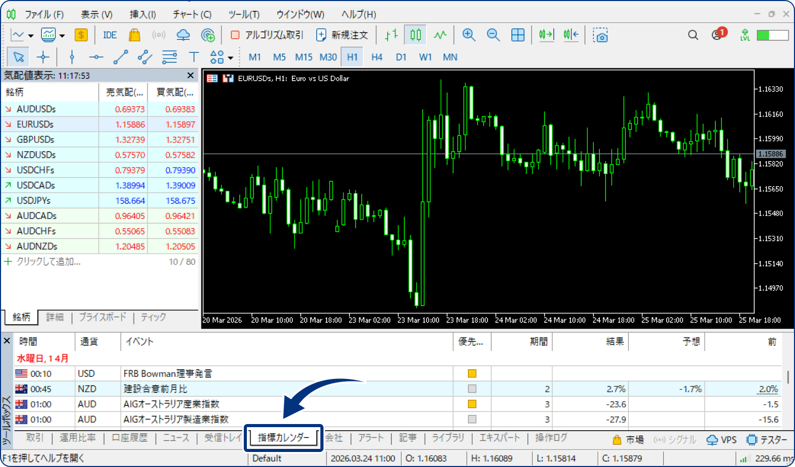Click the zoom in magnifier icon
This screenshot has height=467, width=795.
point(468,35)
